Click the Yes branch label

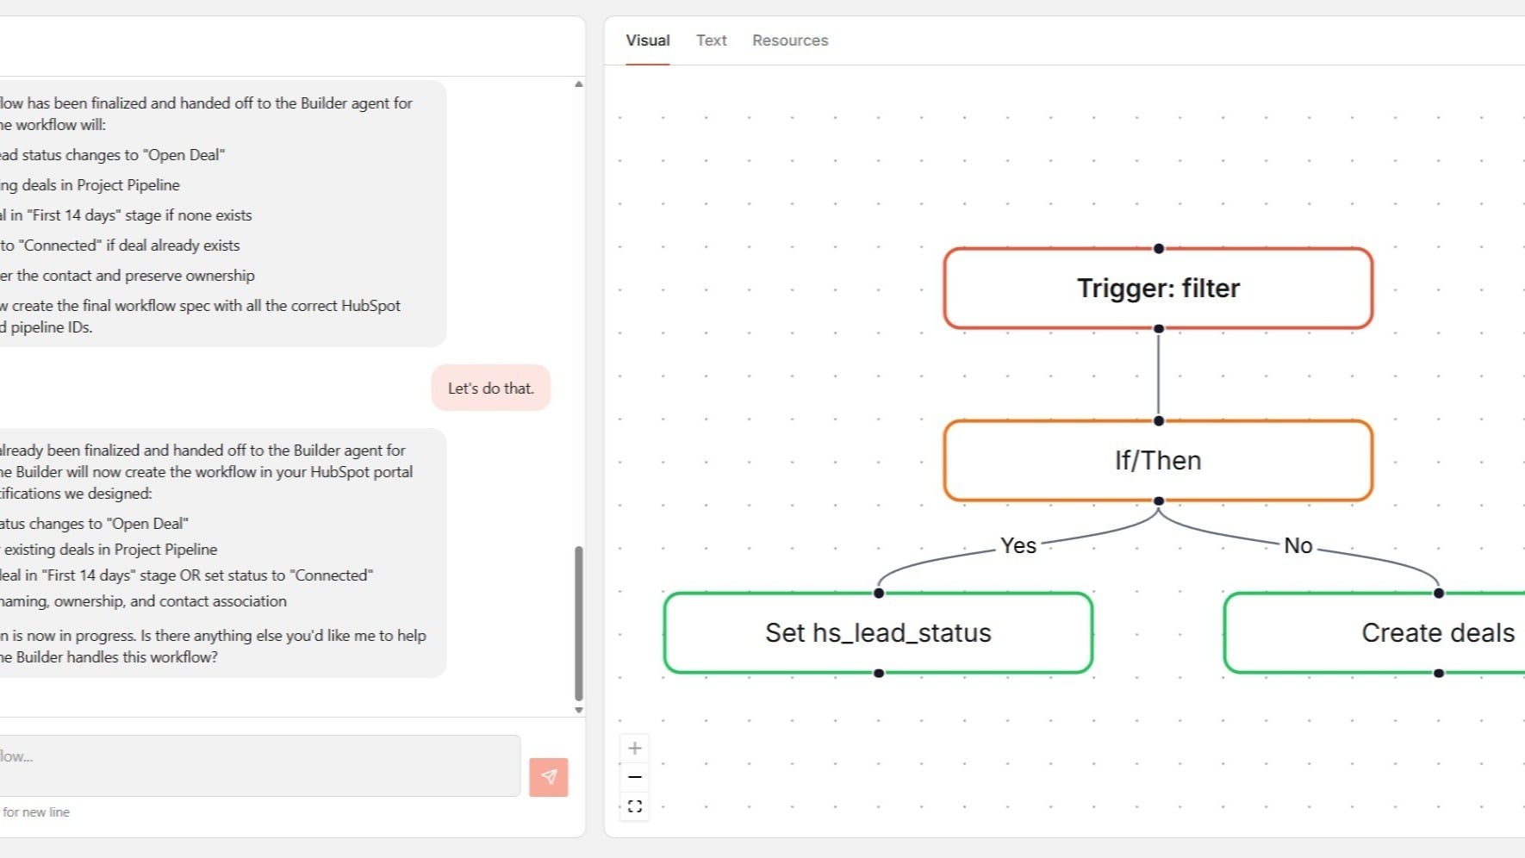pos(1018,545)
